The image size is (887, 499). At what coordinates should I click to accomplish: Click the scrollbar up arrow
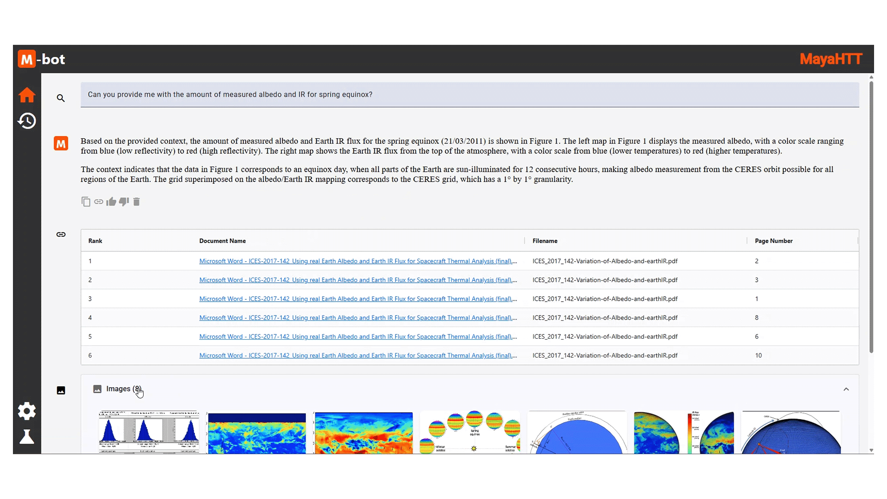click(870, 77)
